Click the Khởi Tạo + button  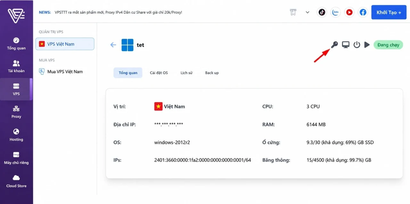point(389,12)
